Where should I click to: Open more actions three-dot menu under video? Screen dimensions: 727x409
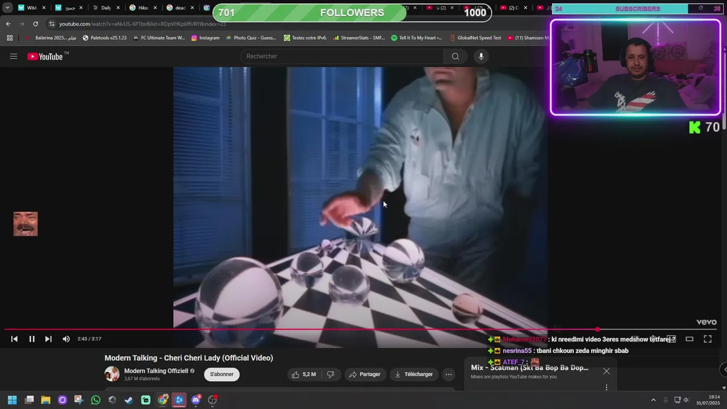pyautogui.click(x=449, y=374)
